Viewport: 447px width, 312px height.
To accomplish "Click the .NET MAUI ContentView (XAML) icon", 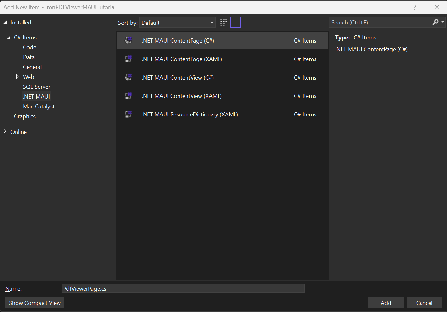I will [128, 96].
